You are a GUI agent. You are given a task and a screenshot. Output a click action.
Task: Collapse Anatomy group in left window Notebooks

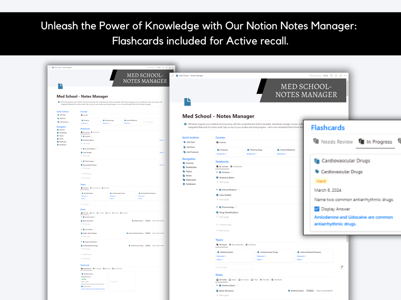[81, 136]
